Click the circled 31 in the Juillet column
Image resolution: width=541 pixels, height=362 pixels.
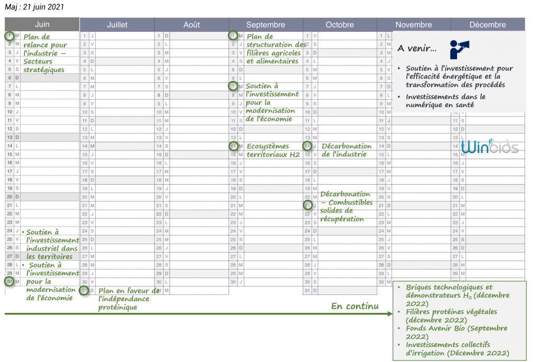[84, 290]
